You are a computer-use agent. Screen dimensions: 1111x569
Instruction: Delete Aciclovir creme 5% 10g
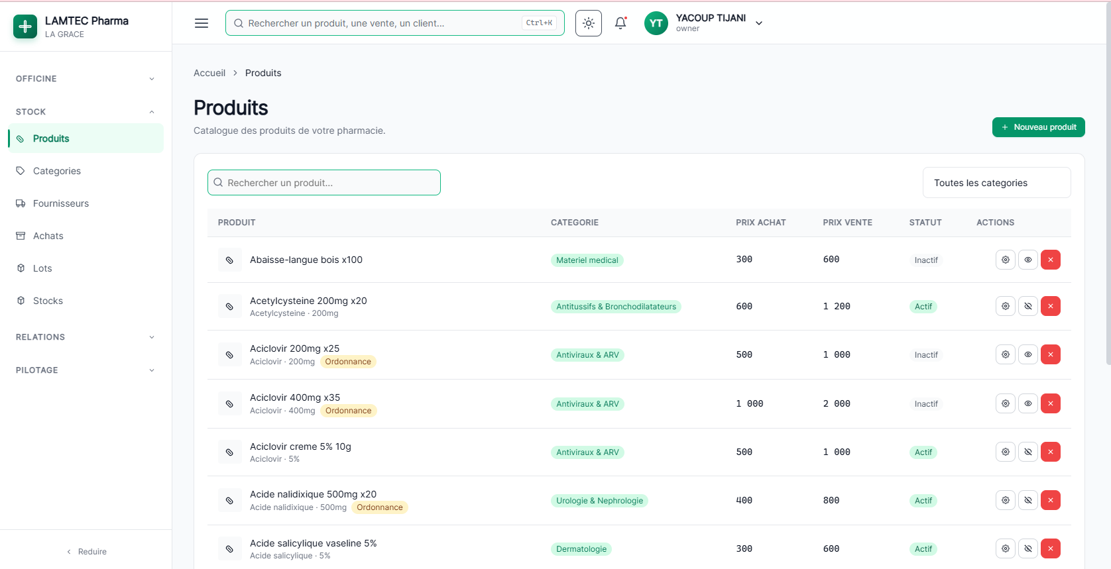point(1051,452)
